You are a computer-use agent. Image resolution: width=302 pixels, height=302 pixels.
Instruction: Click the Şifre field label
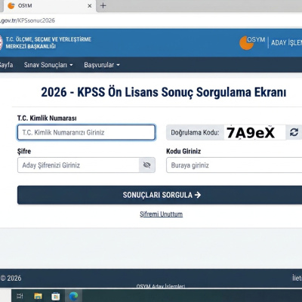point(24,151)
